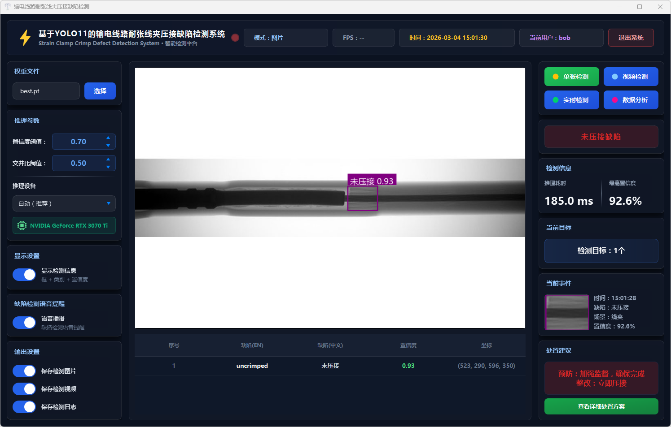Start single image detection
The width and height of the screenshot is (671, 427).
pos(571,77)
